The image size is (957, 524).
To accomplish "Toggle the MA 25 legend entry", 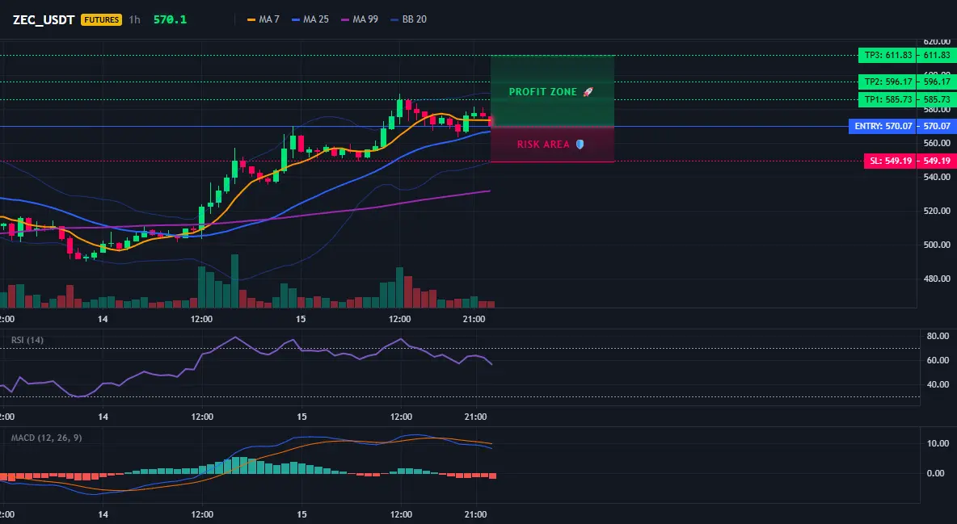I will point(310,19).
